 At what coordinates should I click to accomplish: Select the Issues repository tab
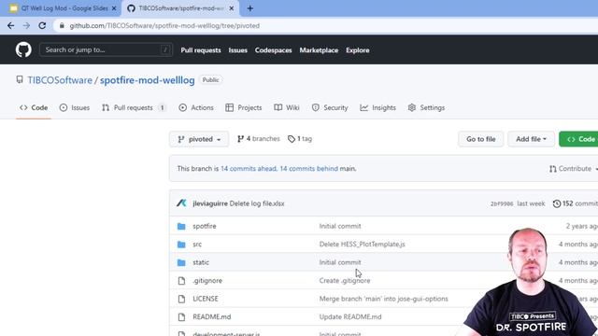75,108
